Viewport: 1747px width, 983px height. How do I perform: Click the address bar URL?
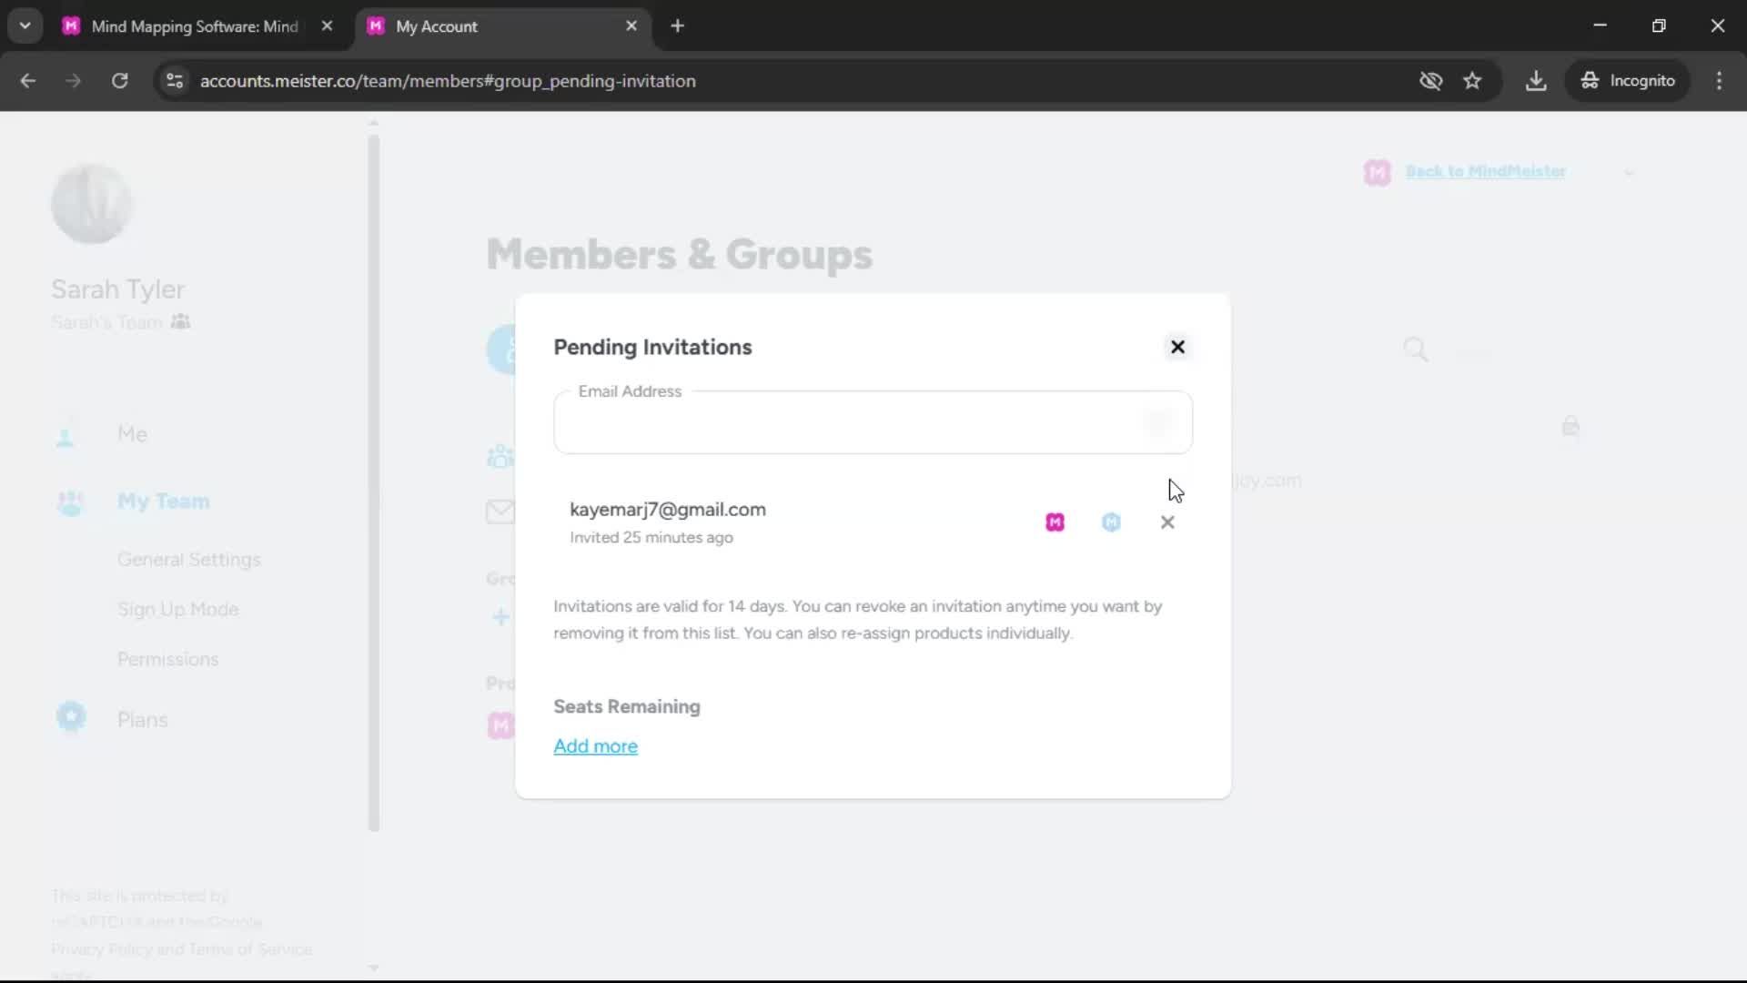click(x=448, y=81)
